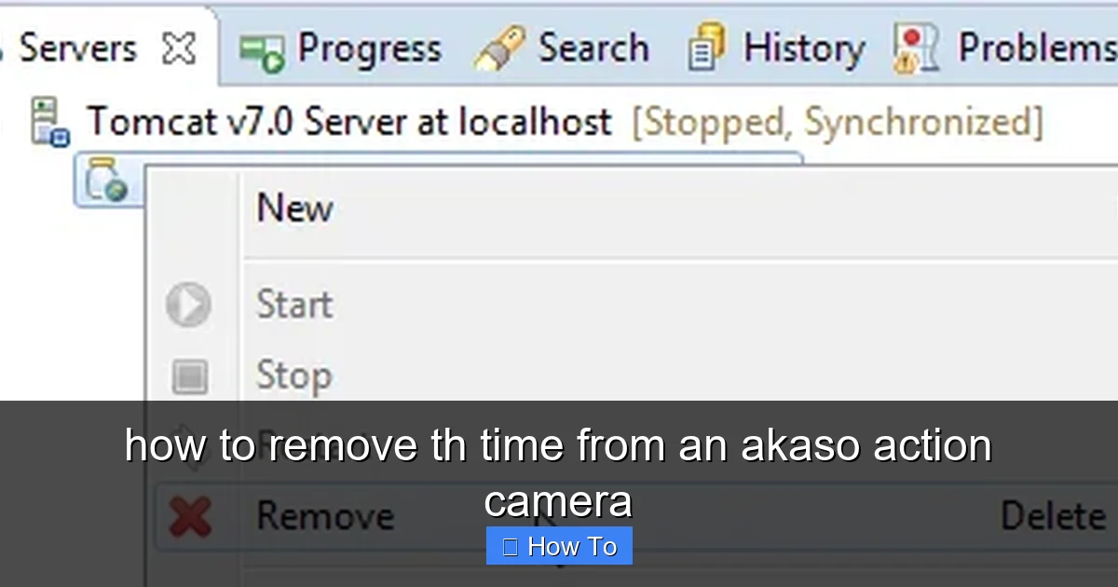Select the Servers view tab
The height and width of the screenshot is (587, 1118).
point(77,48)
